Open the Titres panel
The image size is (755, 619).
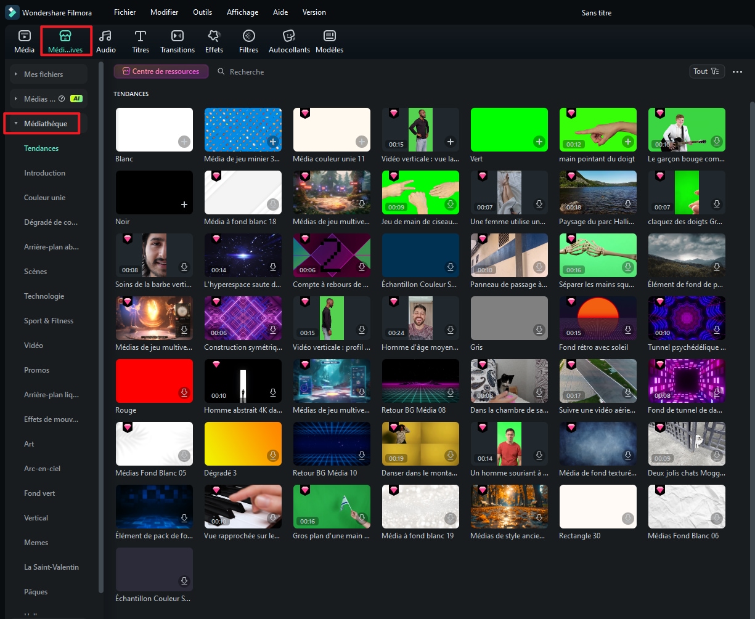click(141, 41)
